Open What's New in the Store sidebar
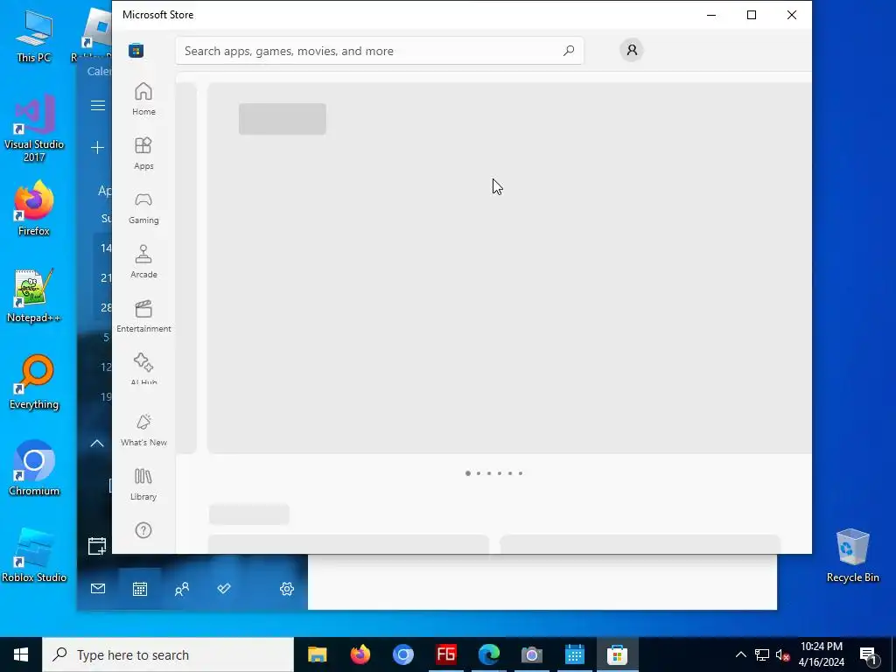The width and height of the screenshot is (896, 672). (143, 430)
